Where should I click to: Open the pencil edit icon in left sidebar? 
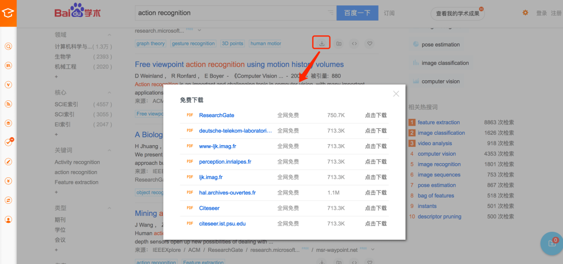coord(8,162)
